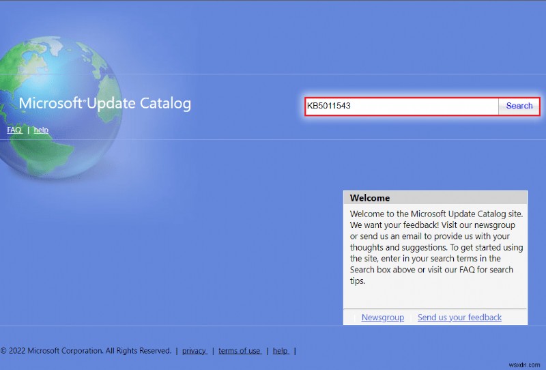The image size is (546, 370).
Task: Click the pipe separator between FAQ and help
Action: [x=28, y=130]
